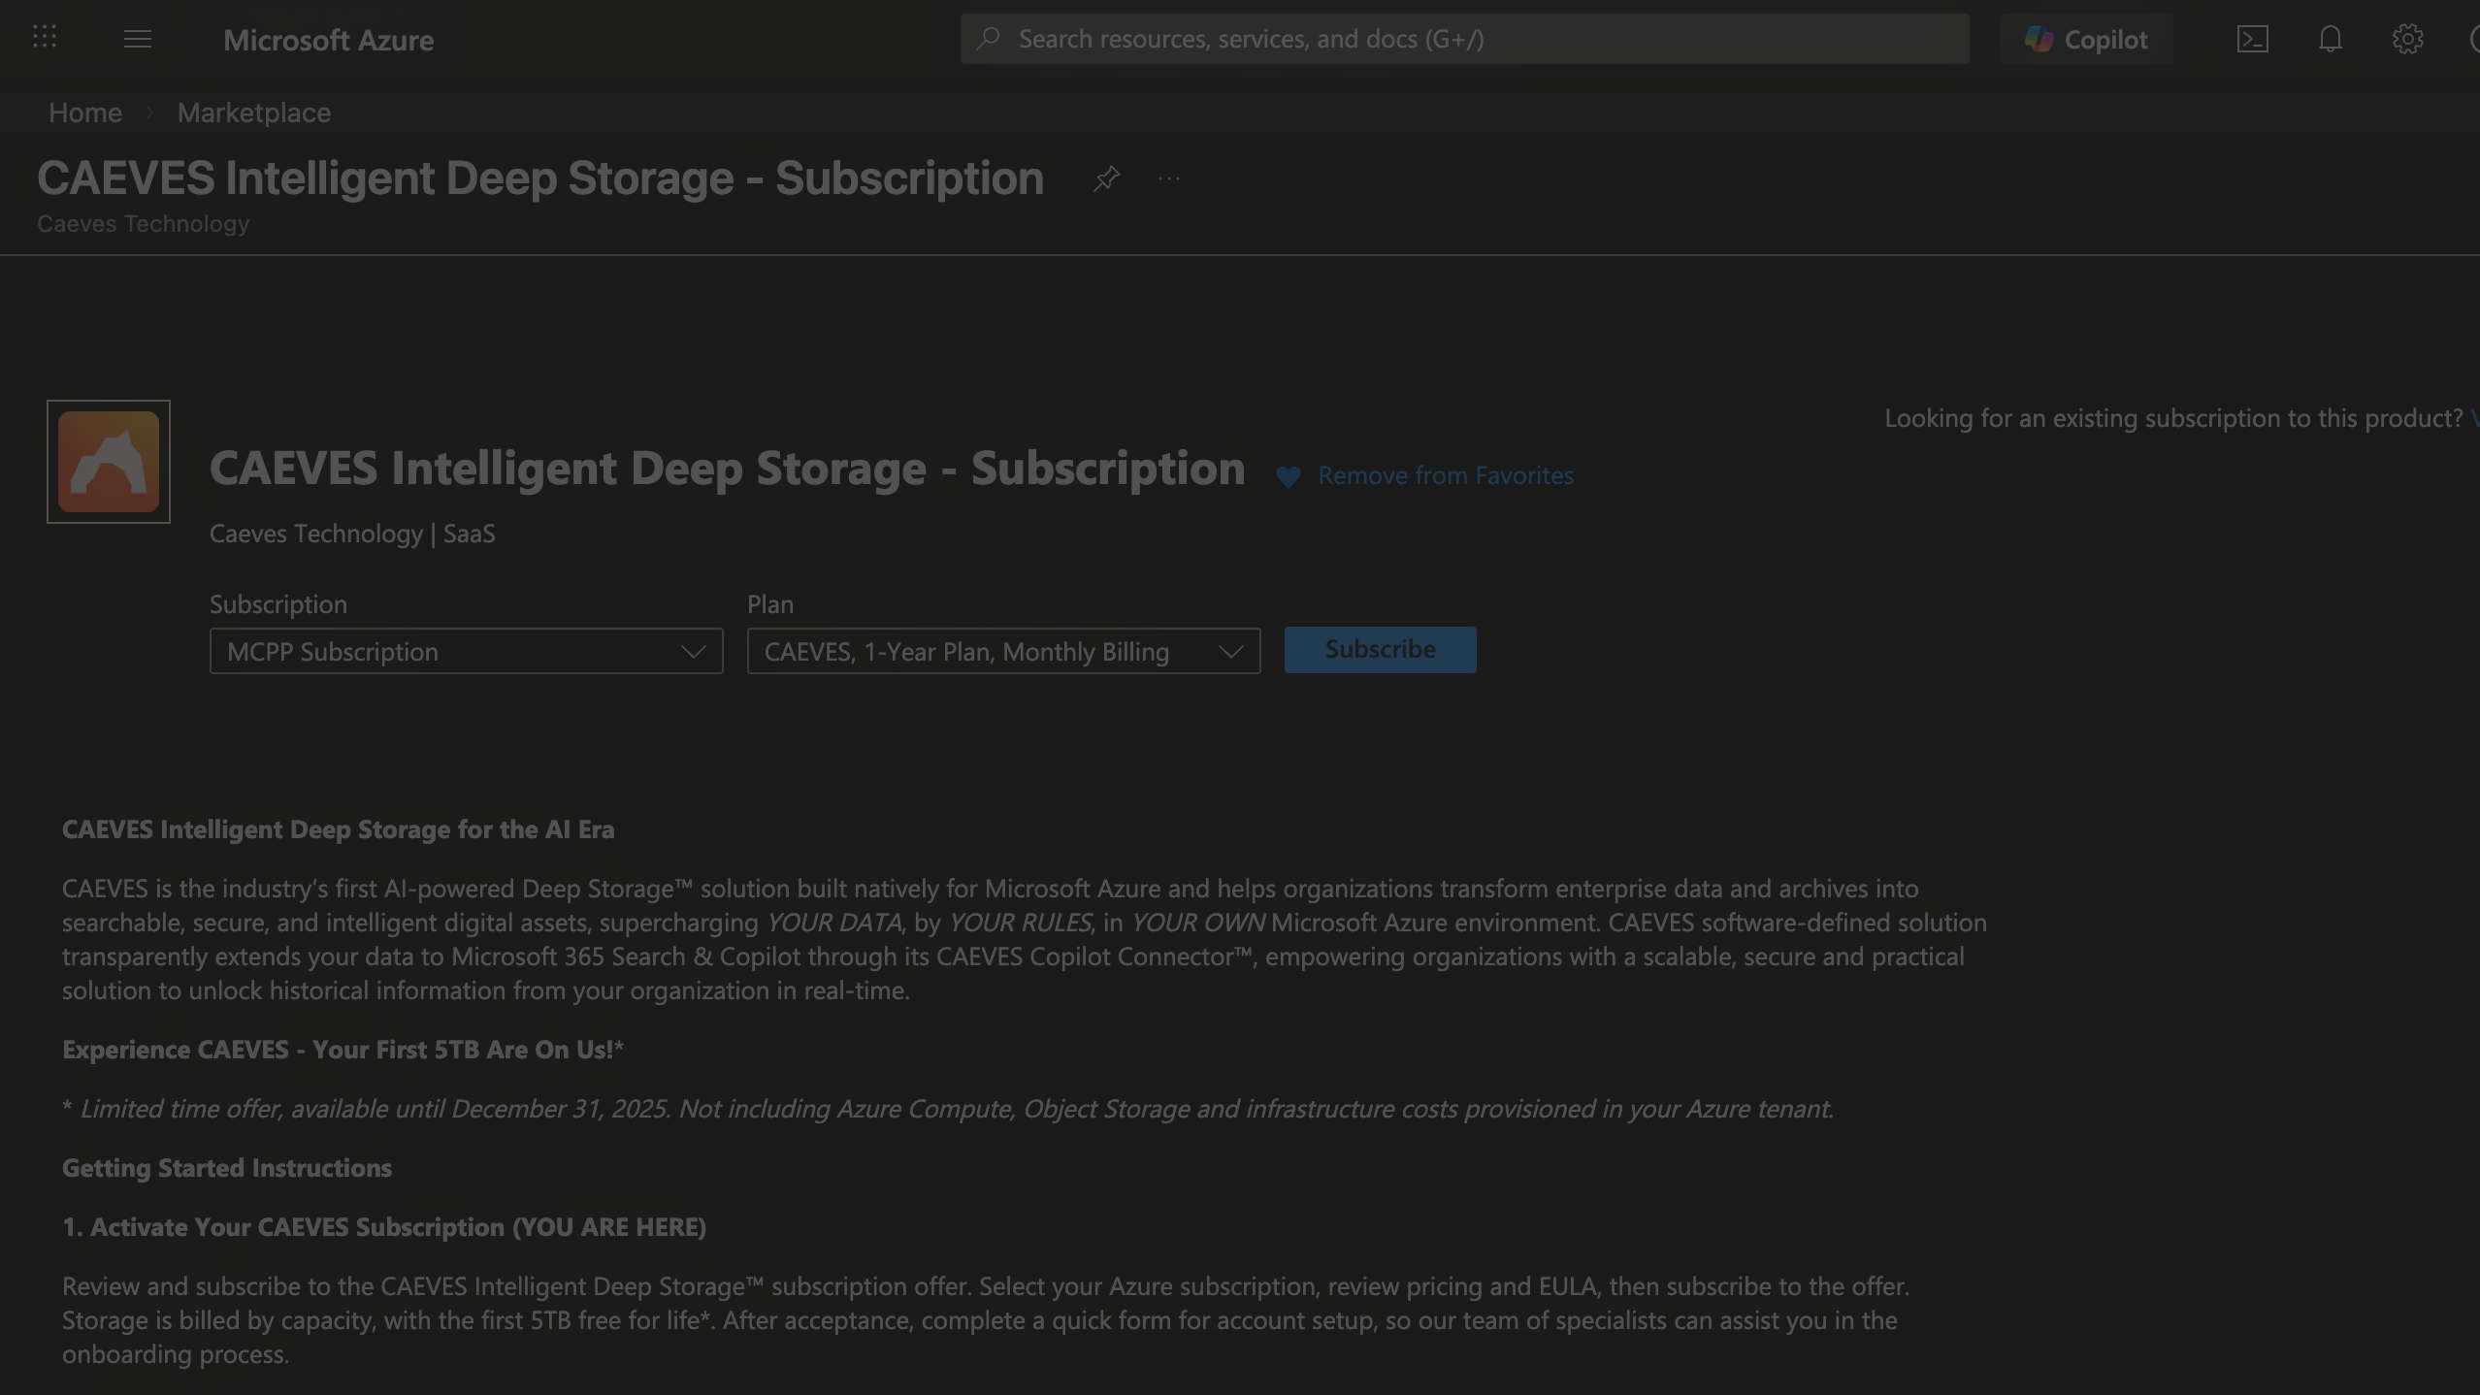This screenshot has width=2480, height=1395.
Task: Open portal settings via the gear icon
Action: (x=2407, y=39)
